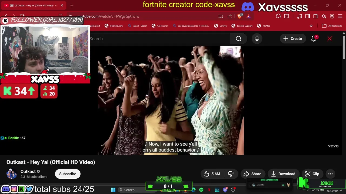The image size is (346, 194).
Task: Click install app icon in address bar
Action: [221, 16]
